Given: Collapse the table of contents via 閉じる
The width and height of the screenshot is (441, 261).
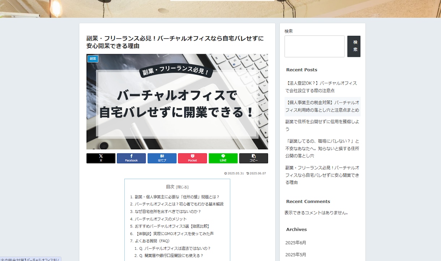Looking at the screenshot, I should 183,187.
